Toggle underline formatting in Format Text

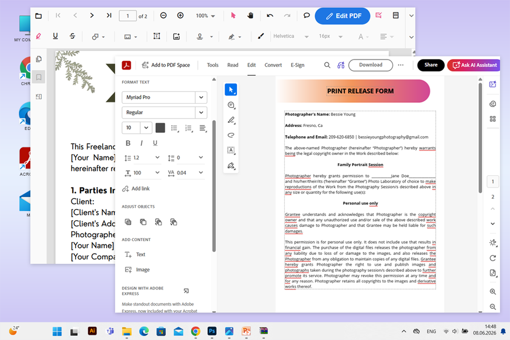155,143
